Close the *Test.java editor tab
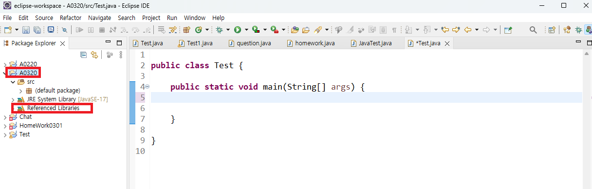592x189 pixels. click(447, 43)
